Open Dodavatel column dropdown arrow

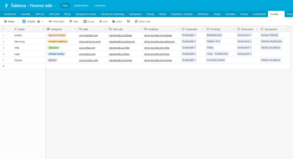tap(203, 29)
